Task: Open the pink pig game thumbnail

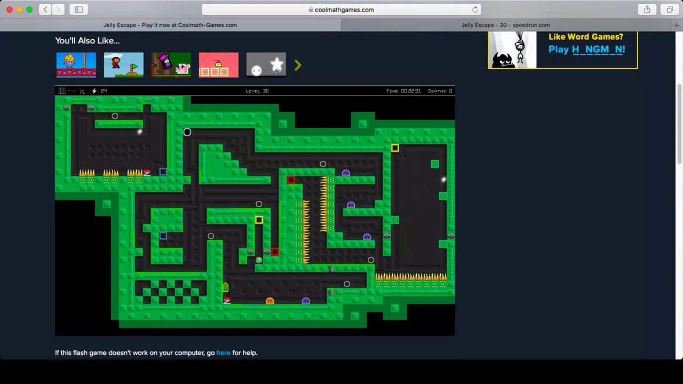Action: (x=171, y=65)
